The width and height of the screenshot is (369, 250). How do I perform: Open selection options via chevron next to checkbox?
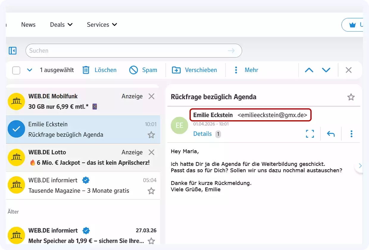click(29, 70)
